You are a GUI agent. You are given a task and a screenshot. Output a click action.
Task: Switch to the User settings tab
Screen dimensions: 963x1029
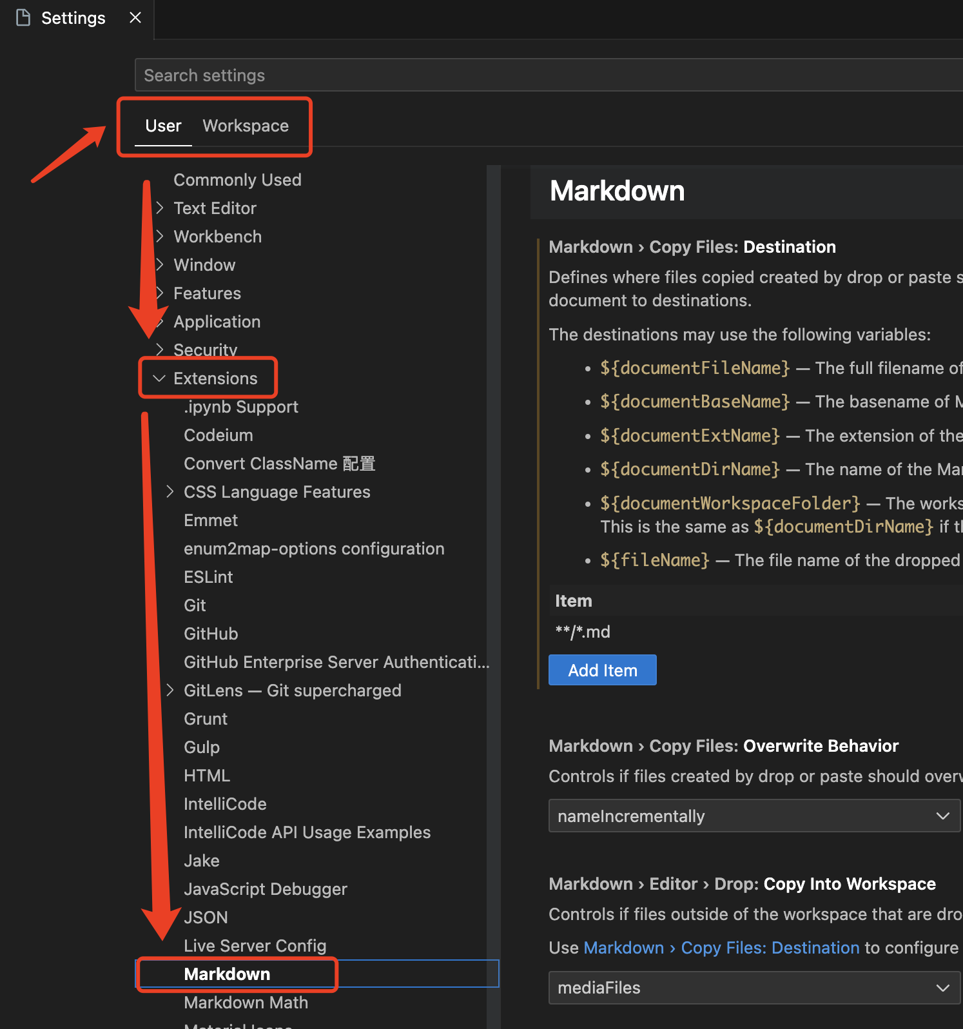pyautogui.click(x=163, y=126)
